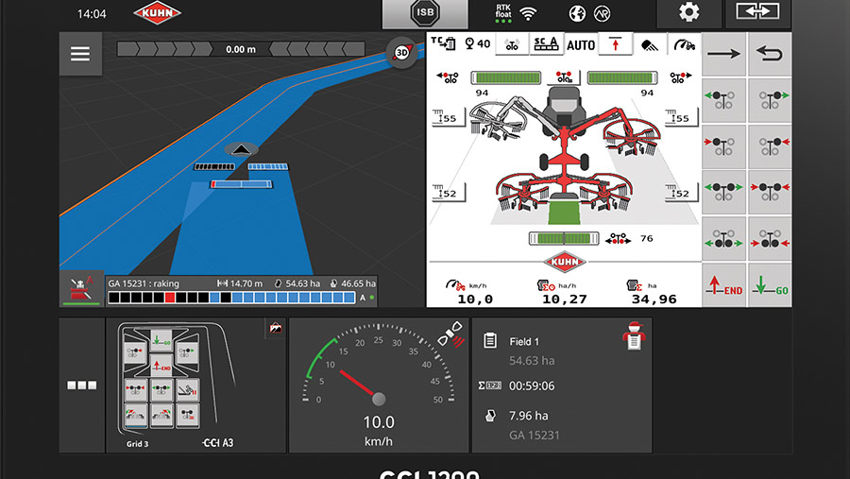Screen dimensions: 850x479
Task: Click the section control SC A icon
Action: coord(545,44)
